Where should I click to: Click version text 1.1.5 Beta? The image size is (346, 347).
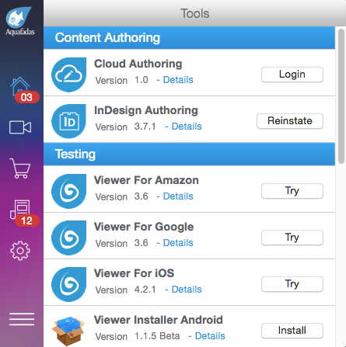pyautogui.click(x=157, y=336)
